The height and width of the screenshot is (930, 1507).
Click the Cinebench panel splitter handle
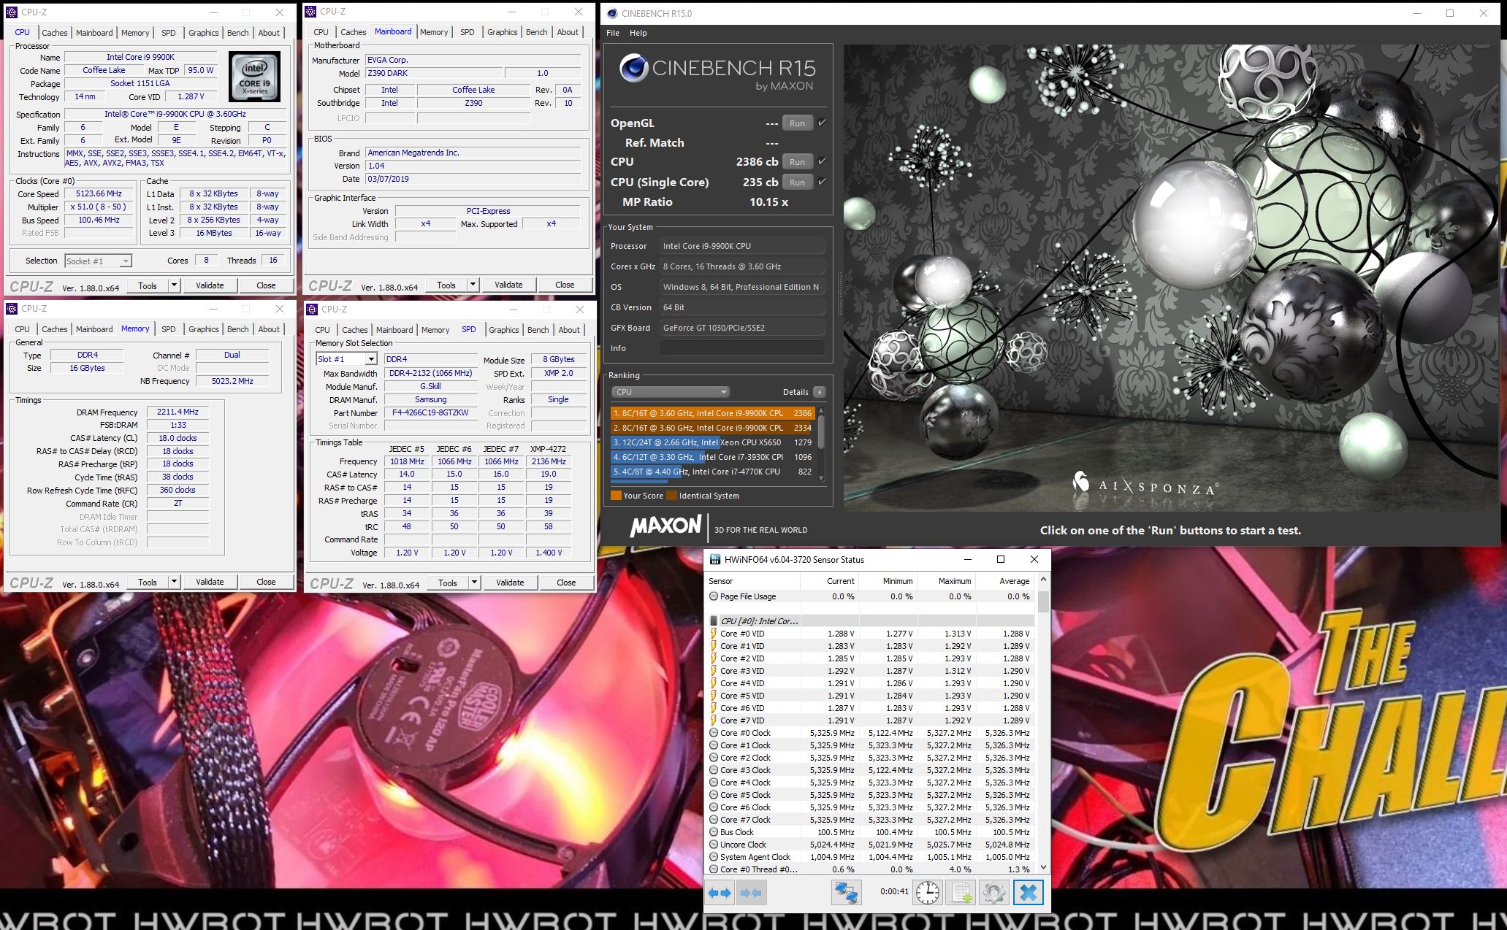839,293
